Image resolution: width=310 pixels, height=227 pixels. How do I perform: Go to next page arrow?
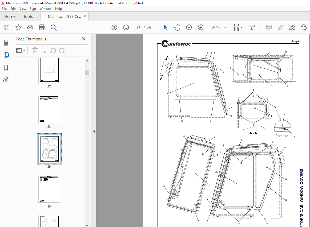click(x=126, y=27)
